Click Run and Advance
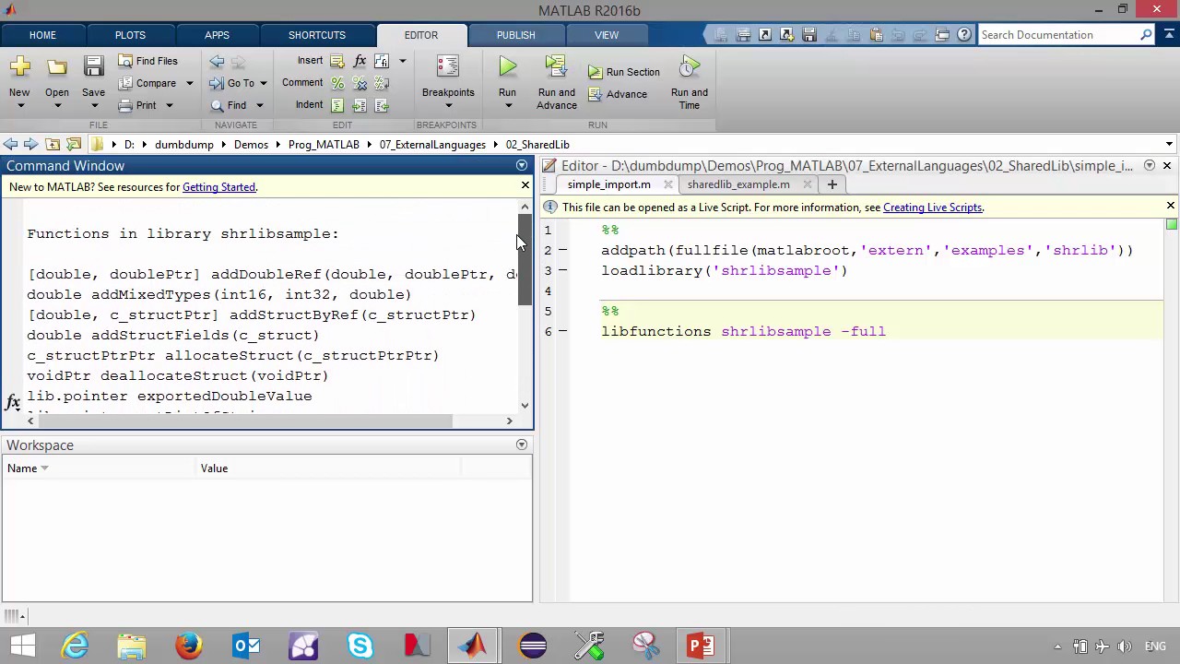Screen dimensions: 1180x664 pos(556,82)
